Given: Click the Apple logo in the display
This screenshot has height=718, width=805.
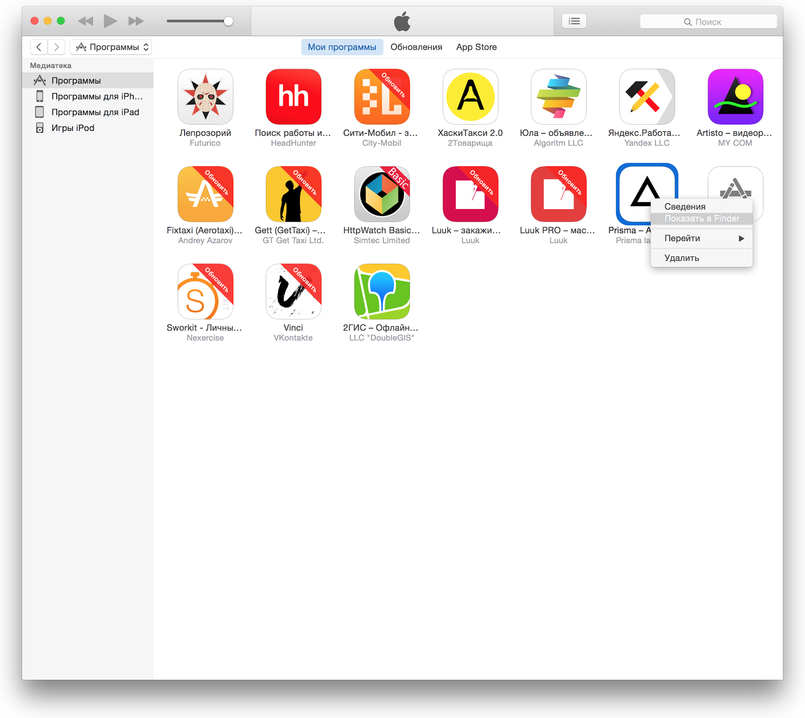Looking at the screenshot, I should [403, 22].
